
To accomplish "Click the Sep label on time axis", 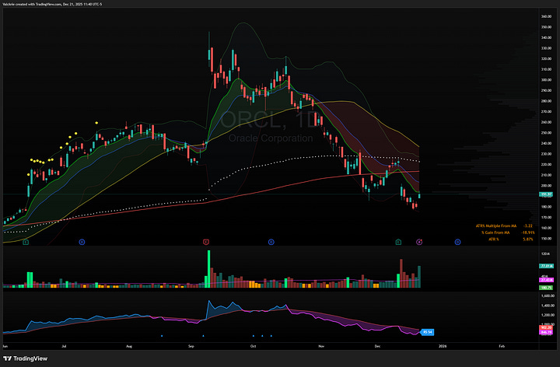I will pyautogui.click(x=191, y=346).
